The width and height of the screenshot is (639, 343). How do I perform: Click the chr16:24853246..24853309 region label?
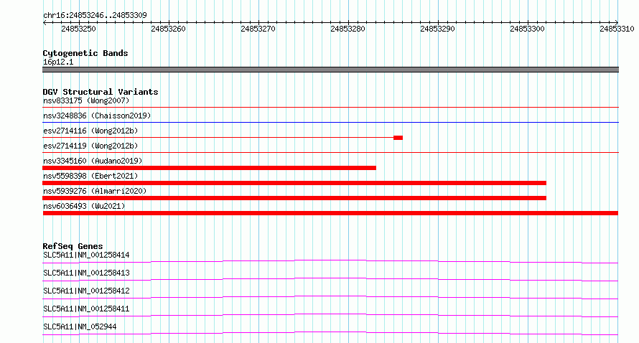[95, 15]
